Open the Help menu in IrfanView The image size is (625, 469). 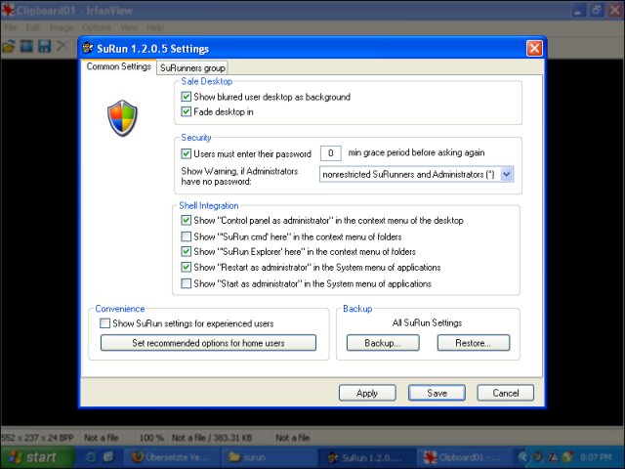coord(155,27)
